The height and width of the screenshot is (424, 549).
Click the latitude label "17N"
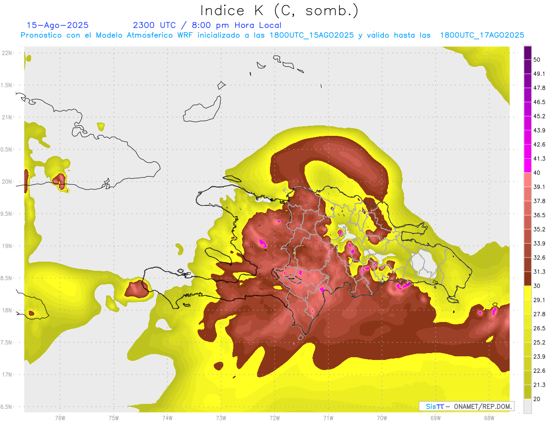click(x=7, y=375)
